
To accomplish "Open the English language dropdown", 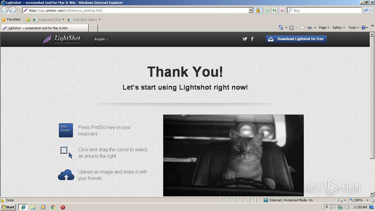I will [x=101, y=39].
